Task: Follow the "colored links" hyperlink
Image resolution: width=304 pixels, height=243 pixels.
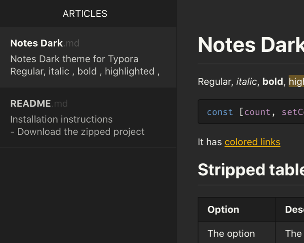Action: tap(252, 142)
